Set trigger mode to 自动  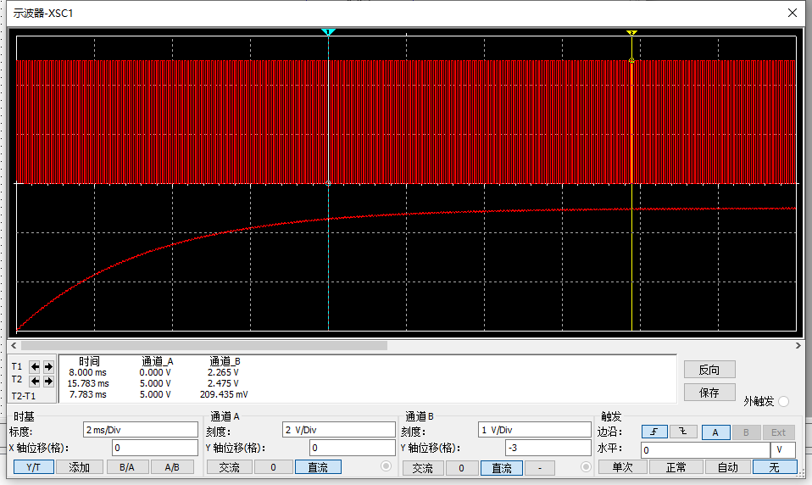727,467
